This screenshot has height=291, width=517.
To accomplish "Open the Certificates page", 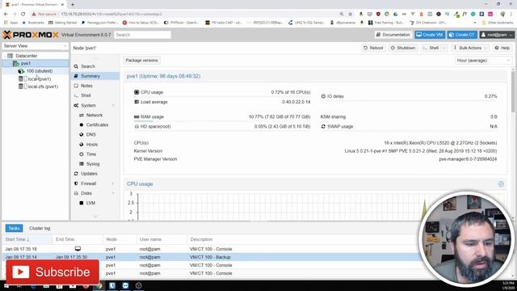I will click(x=97, y=124).
